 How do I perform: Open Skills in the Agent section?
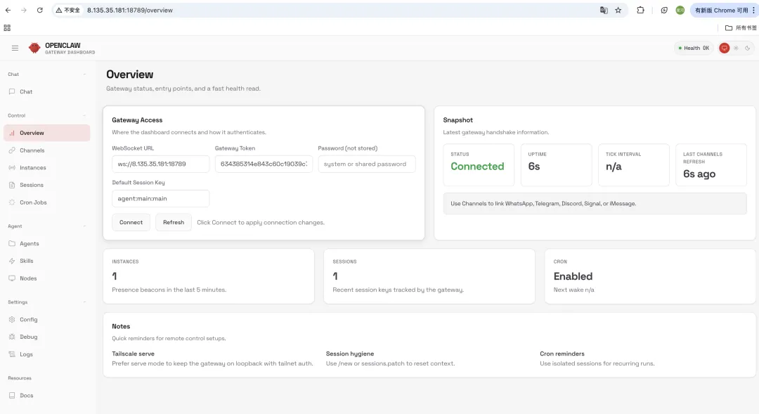pyautogui.click(x=26, y=261)
